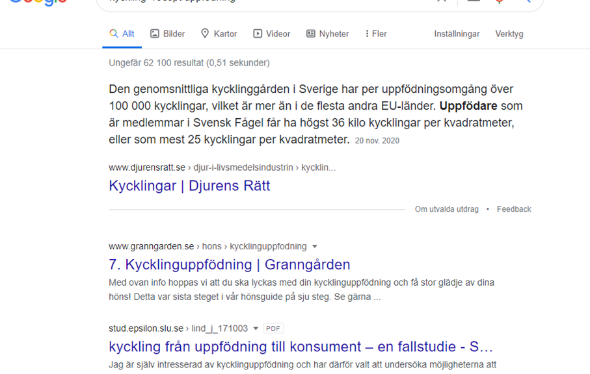Switch to the Bilder tab
This screenshot has height=374, width=590.
pyautogui.click(x=167, y=34)
